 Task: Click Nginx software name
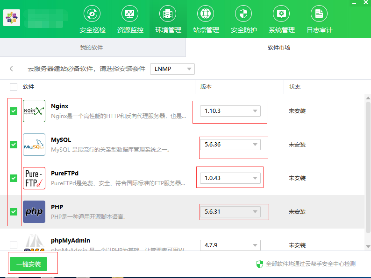tap(60, 106)
